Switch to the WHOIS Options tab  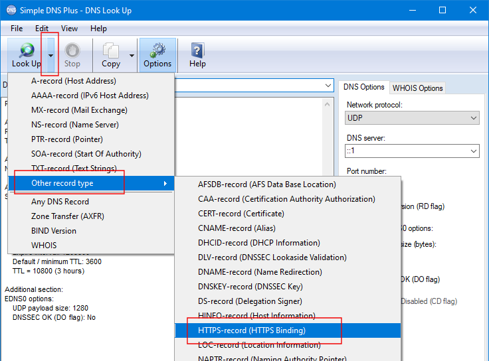pos(417,88)
